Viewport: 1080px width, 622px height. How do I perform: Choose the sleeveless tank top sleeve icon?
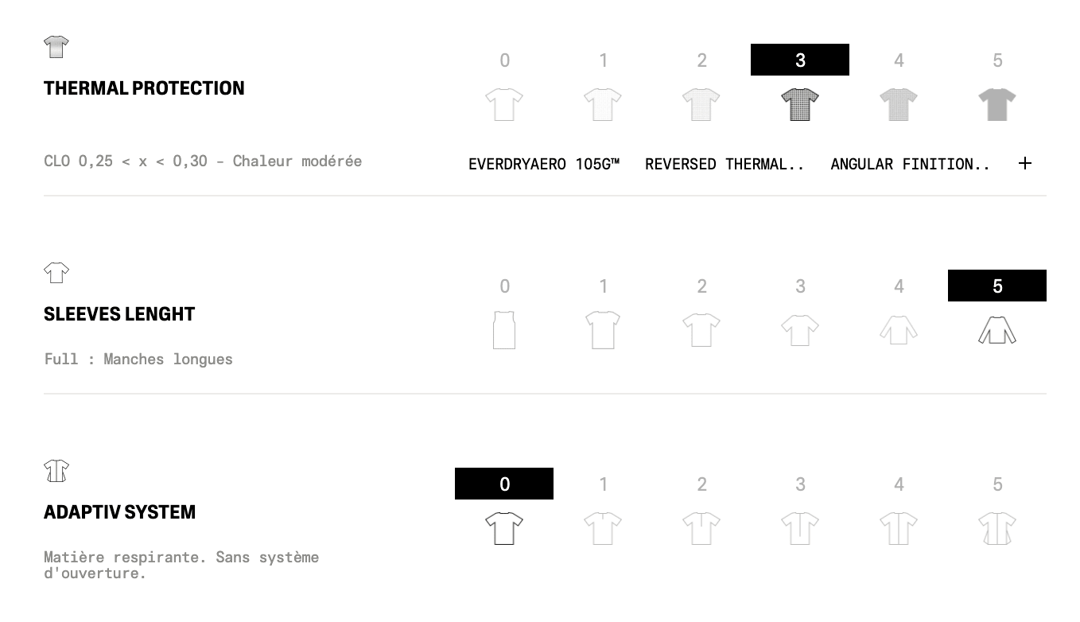(x=504, y=330)
